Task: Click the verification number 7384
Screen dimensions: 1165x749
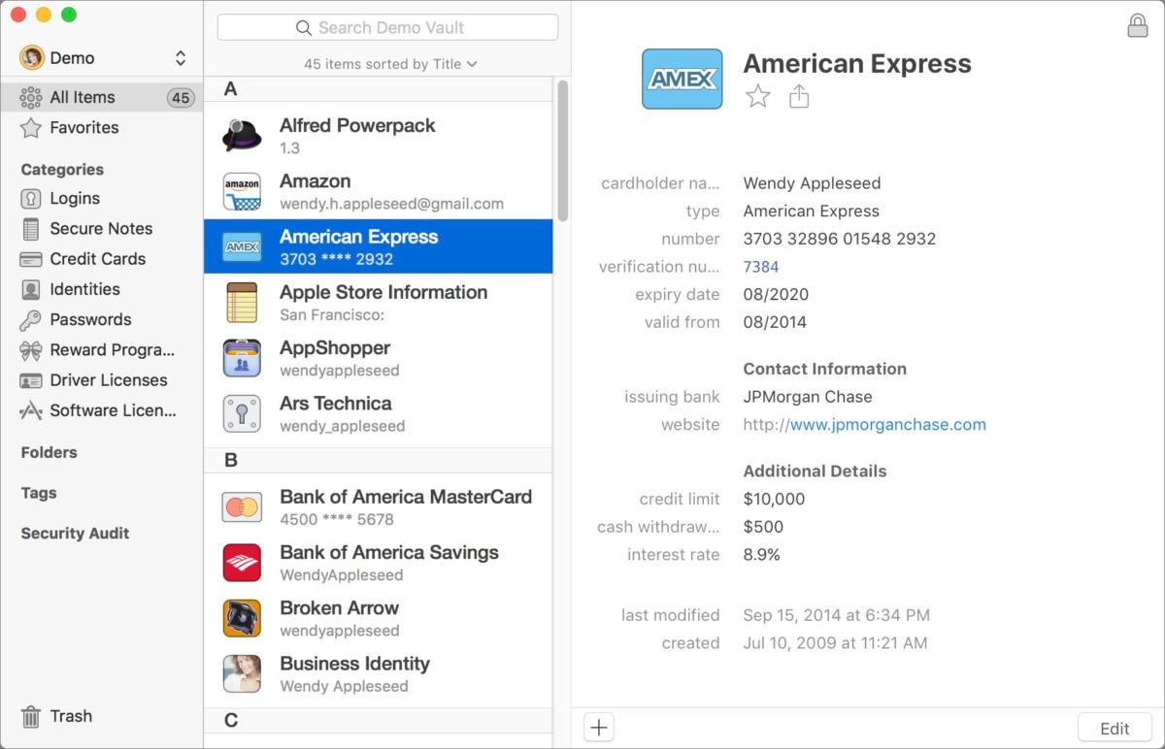Action: (761, 267)
